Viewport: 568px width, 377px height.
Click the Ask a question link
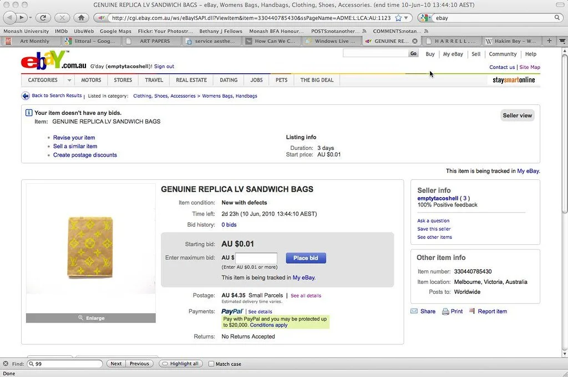pyautogui.click(x=433, y=220)
